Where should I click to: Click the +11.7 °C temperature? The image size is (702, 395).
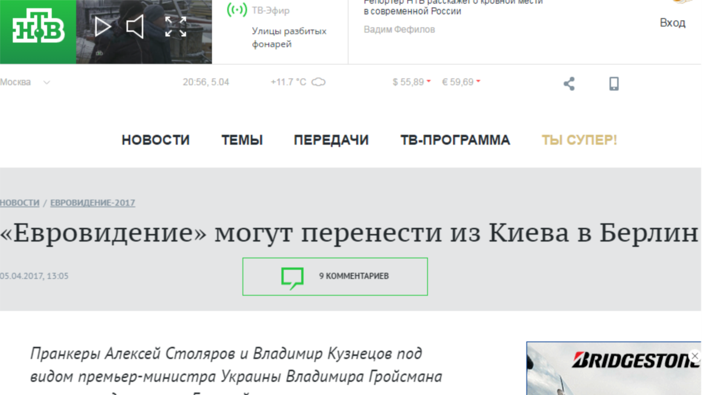pyautogui.click(x=288, y=82)
